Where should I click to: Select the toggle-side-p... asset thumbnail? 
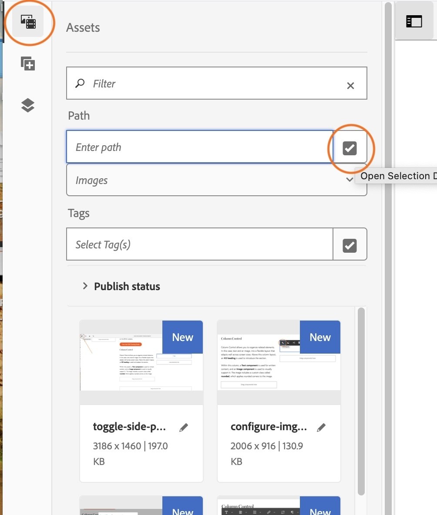coord(141,363)
